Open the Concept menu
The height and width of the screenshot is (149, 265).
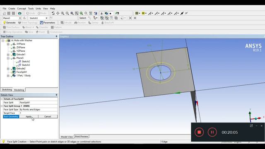tap(22, 8)
